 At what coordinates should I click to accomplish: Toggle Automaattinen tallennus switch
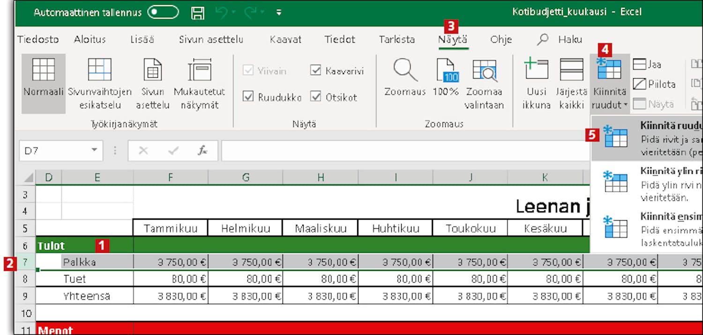(x=163, y=12)
